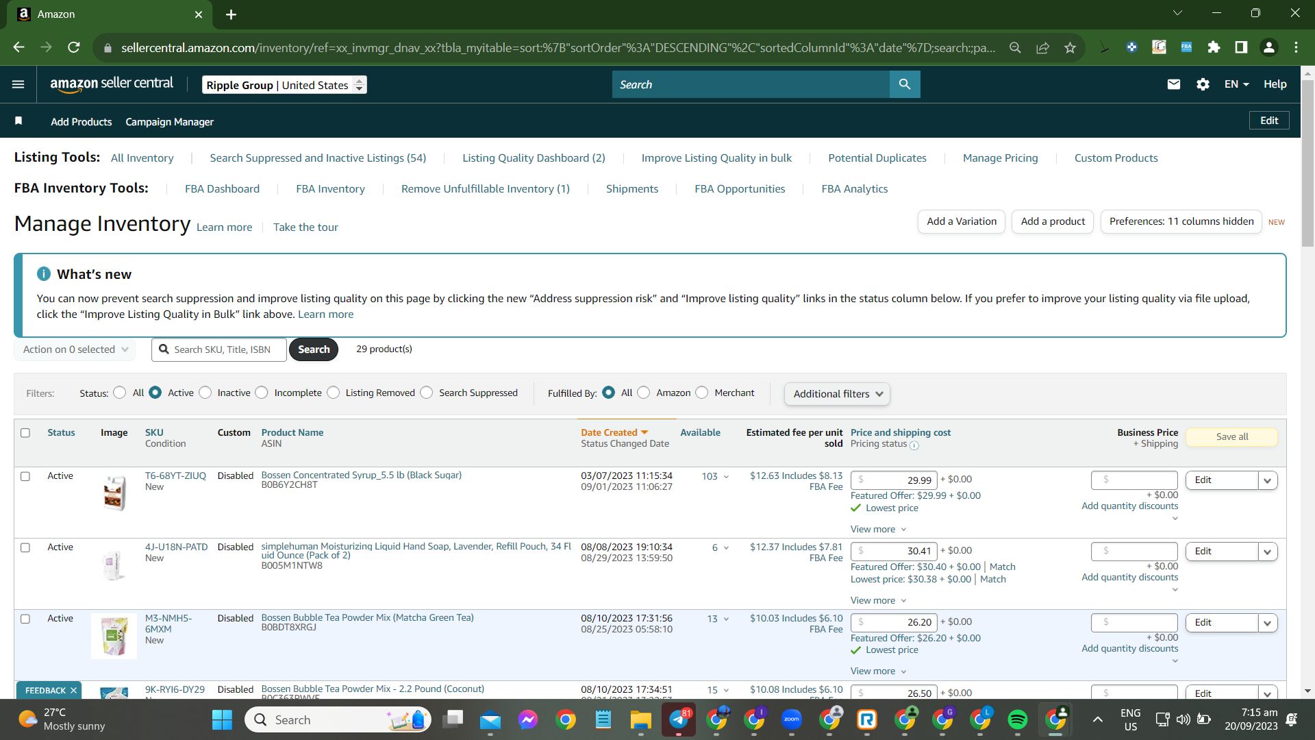Screen dimensions: 1315x740
Task: Select the All status radio button
Action: click(x=120, y=393)
